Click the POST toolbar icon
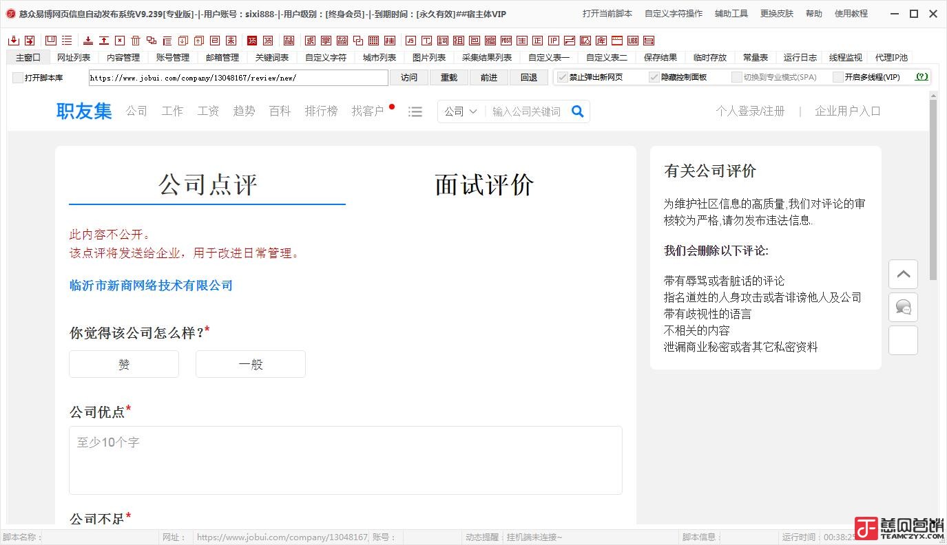Viewport: 947px width, 545px height. 506,41
